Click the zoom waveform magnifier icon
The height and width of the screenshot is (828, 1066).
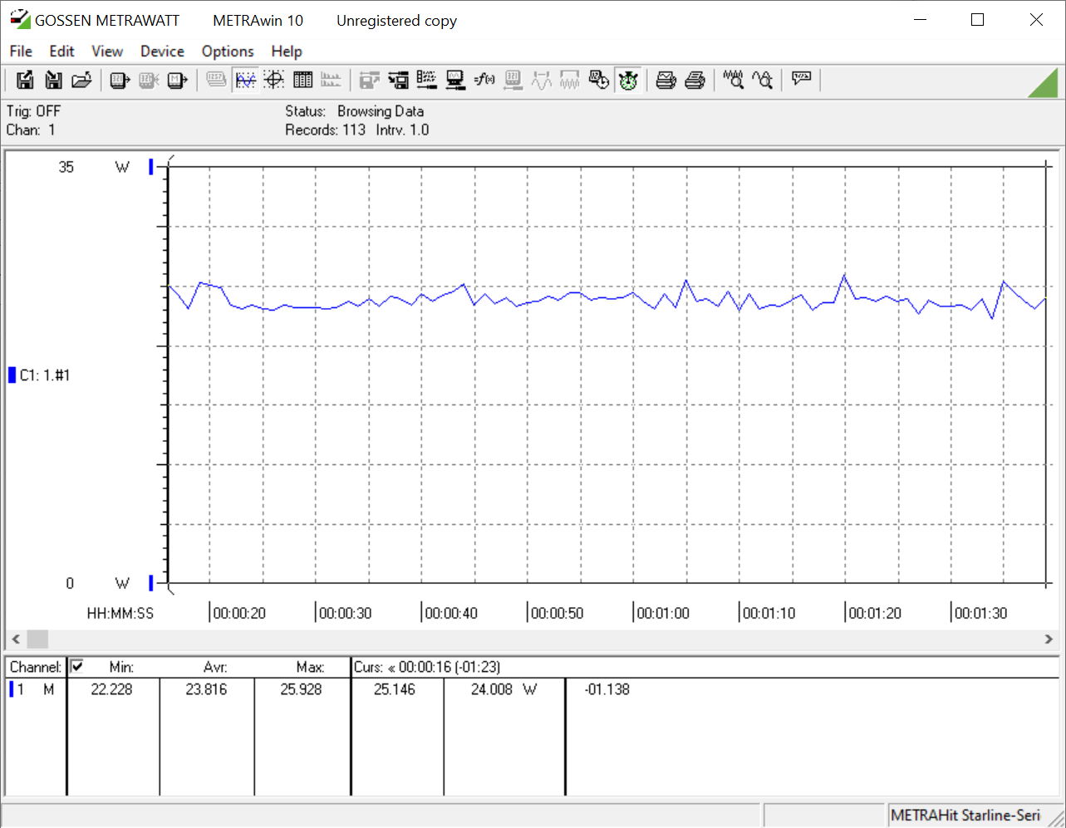coord(734,80)
